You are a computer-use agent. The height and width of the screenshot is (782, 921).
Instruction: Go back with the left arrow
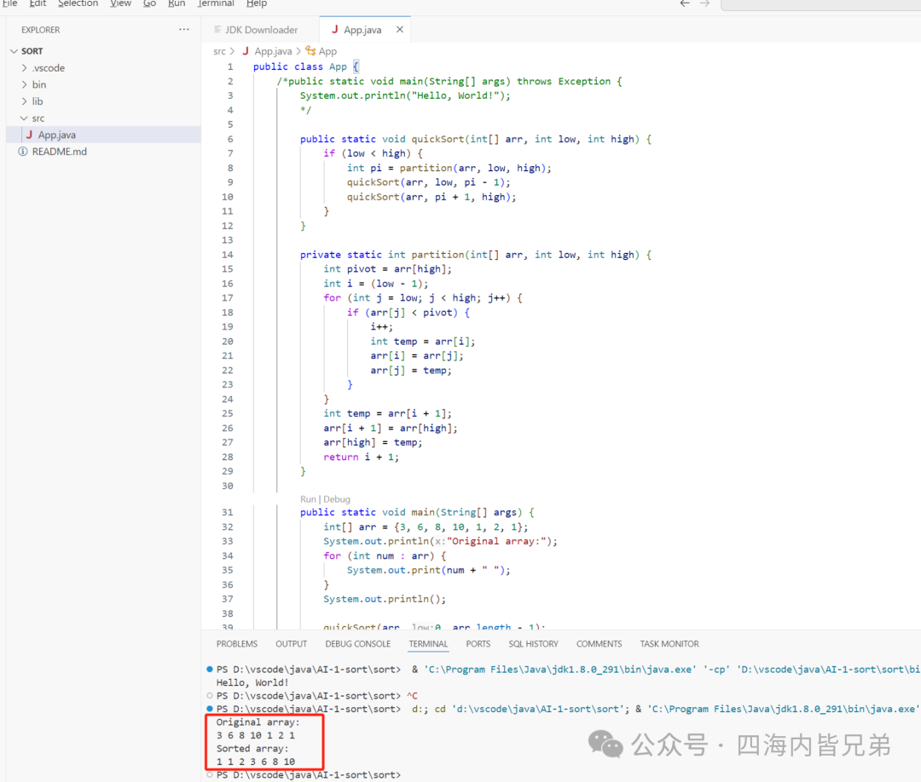pos(684,3)
